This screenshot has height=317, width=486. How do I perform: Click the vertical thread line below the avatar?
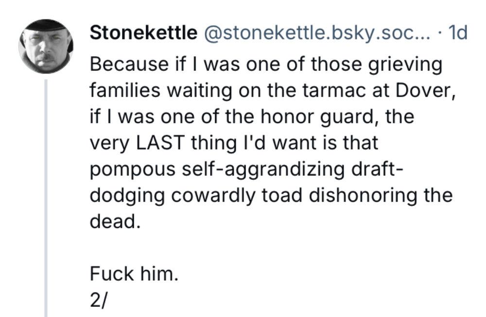(x=46, y=194)
